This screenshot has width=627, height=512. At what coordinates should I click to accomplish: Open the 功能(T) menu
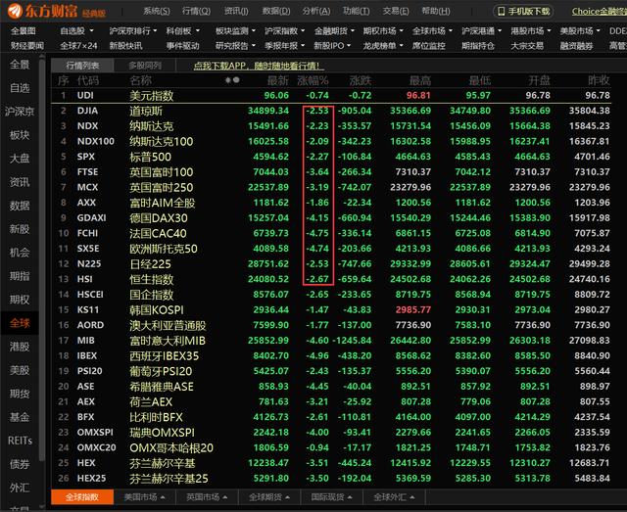tap(356, 11)
